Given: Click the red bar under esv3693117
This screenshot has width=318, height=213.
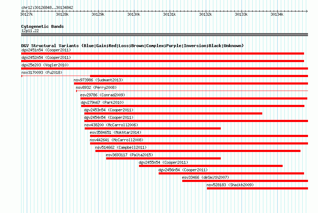Looking at the screenshot, I should pyautogui.click(x=163, y=158).
